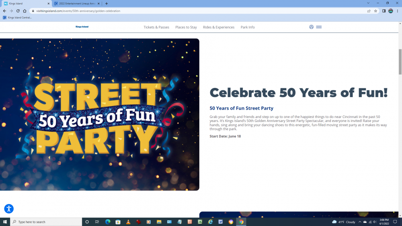402x226 pixels.
Task: Click the share page icon in address bar
Action: [x=369, y=11]
